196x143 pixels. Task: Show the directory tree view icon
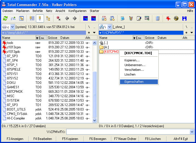48,18
